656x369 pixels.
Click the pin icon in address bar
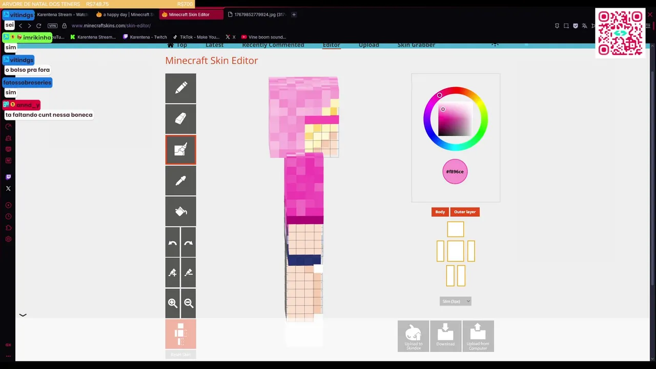557,26
